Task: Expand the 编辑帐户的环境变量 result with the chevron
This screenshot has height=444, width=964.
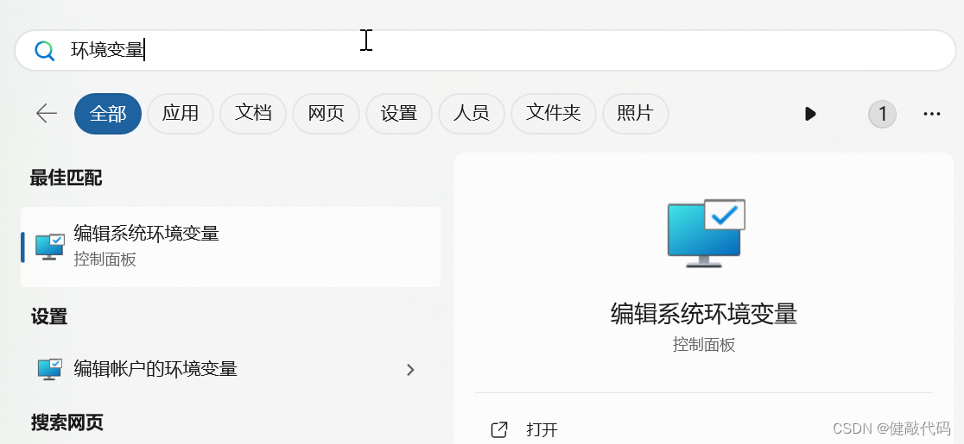Action: point(410,370)
